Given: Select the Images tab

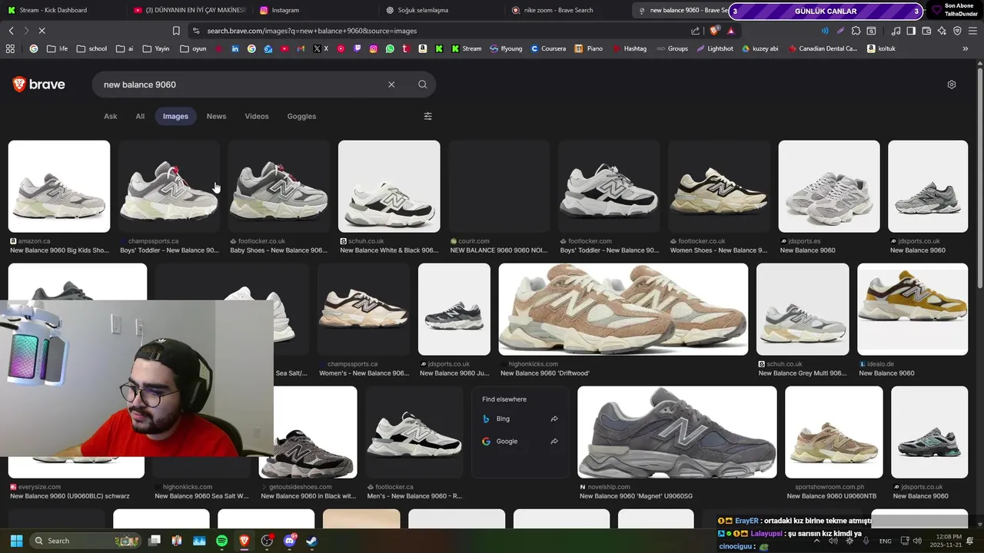Looking at the screenshot, I should (x=175, y=116).
